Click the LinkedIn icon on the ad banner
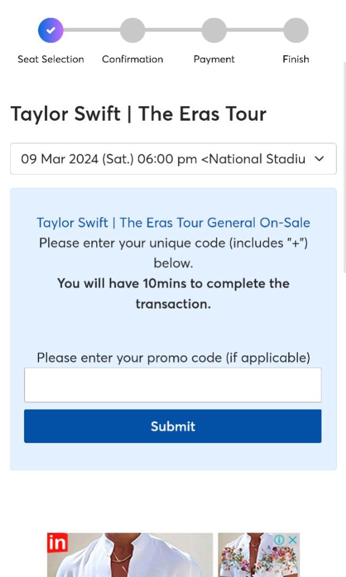The height and width of the screenshot is (577, 346). (x=59, y=543)
